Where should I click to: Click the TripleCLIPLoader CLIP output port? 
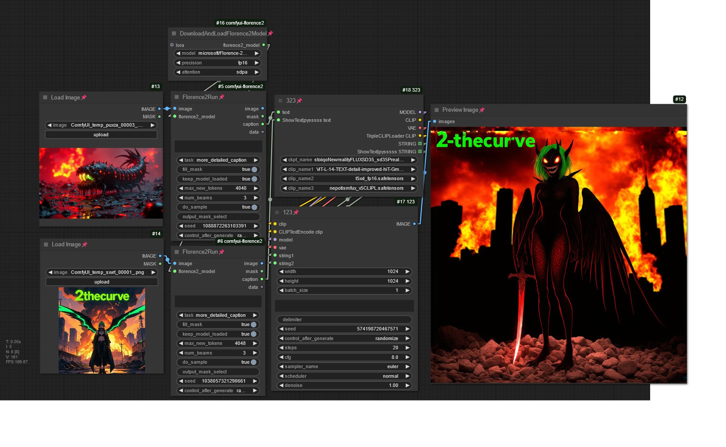[420, 136]
